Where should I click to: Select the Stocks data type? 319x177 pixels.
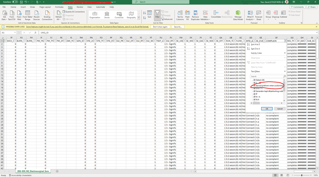tap(107, 14)
